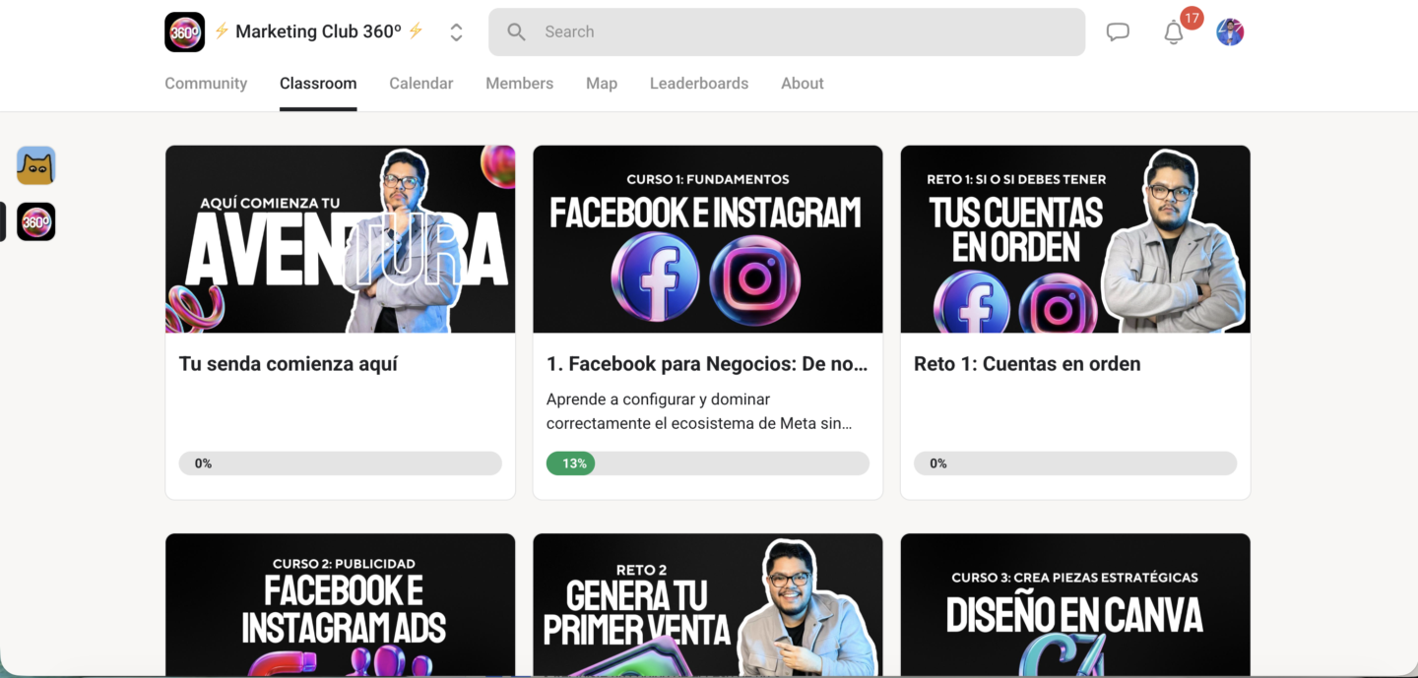
Task: Open the Genera Tu Primer Venta thumbnail
Action: [x=708, y=605]
